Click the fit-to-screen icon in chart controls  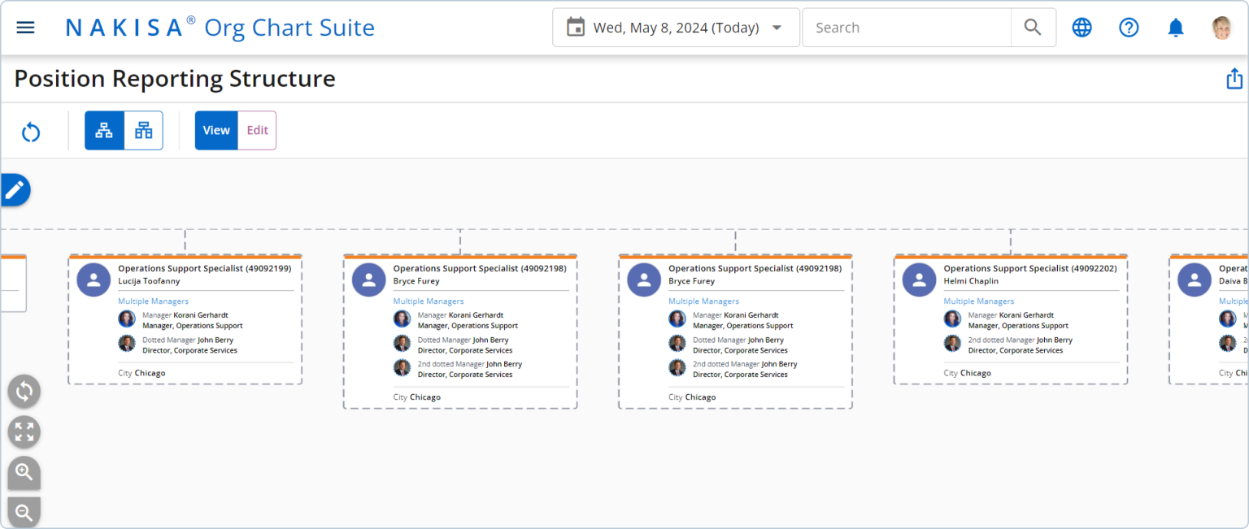(24, 431)
